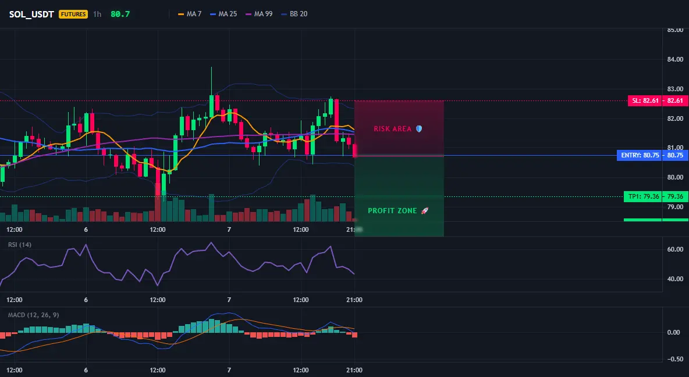Screen dimensions: 689x377
Task: Click the RSI (14) indicator label
Action: (x=20, y=245)
